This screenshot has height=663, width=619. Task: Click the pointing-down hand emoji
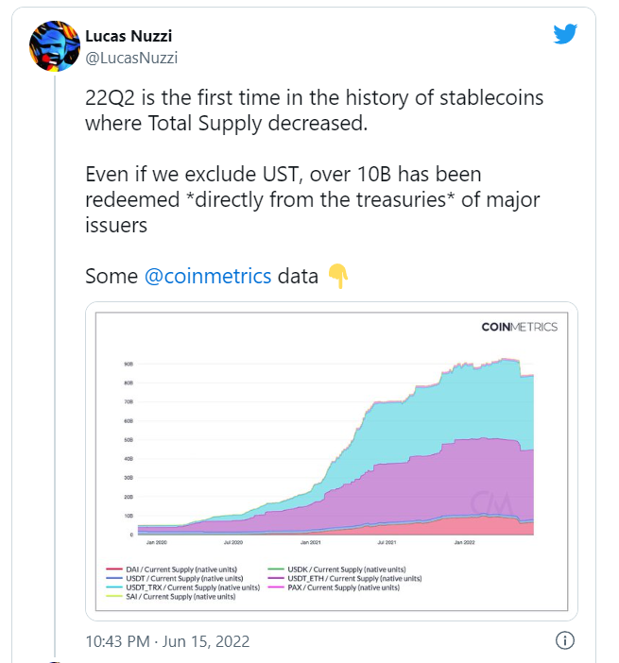[337, 276]
